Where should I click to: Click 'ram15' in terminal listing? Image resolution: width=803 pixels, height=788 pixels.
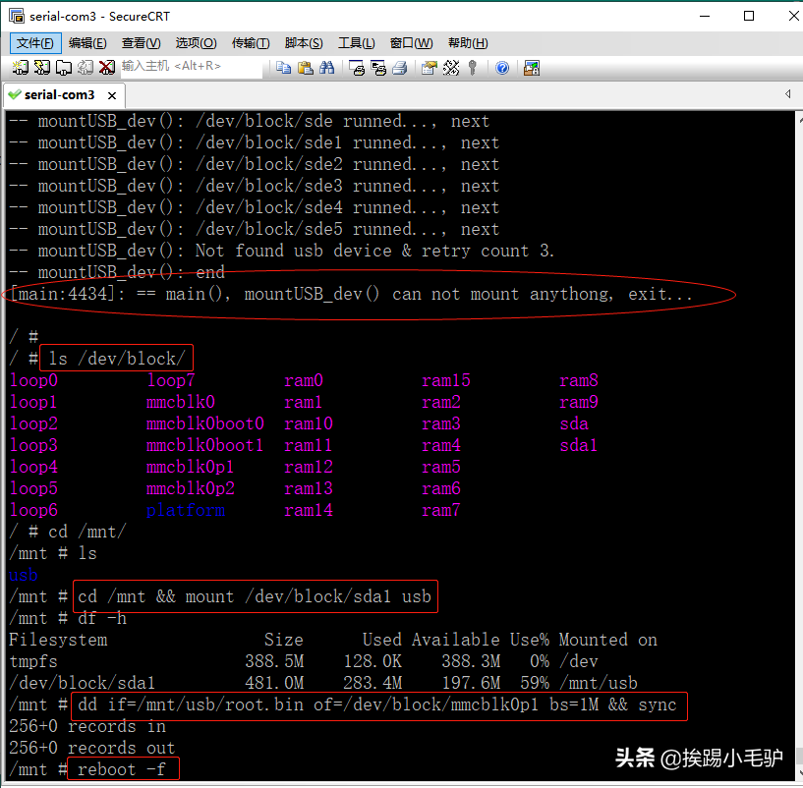[x=445, y=380]
